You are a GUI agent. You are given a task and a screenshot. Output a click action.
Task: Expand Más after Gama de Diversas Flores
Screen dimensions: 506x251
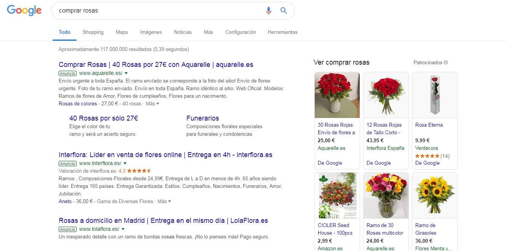pos(164,201)
